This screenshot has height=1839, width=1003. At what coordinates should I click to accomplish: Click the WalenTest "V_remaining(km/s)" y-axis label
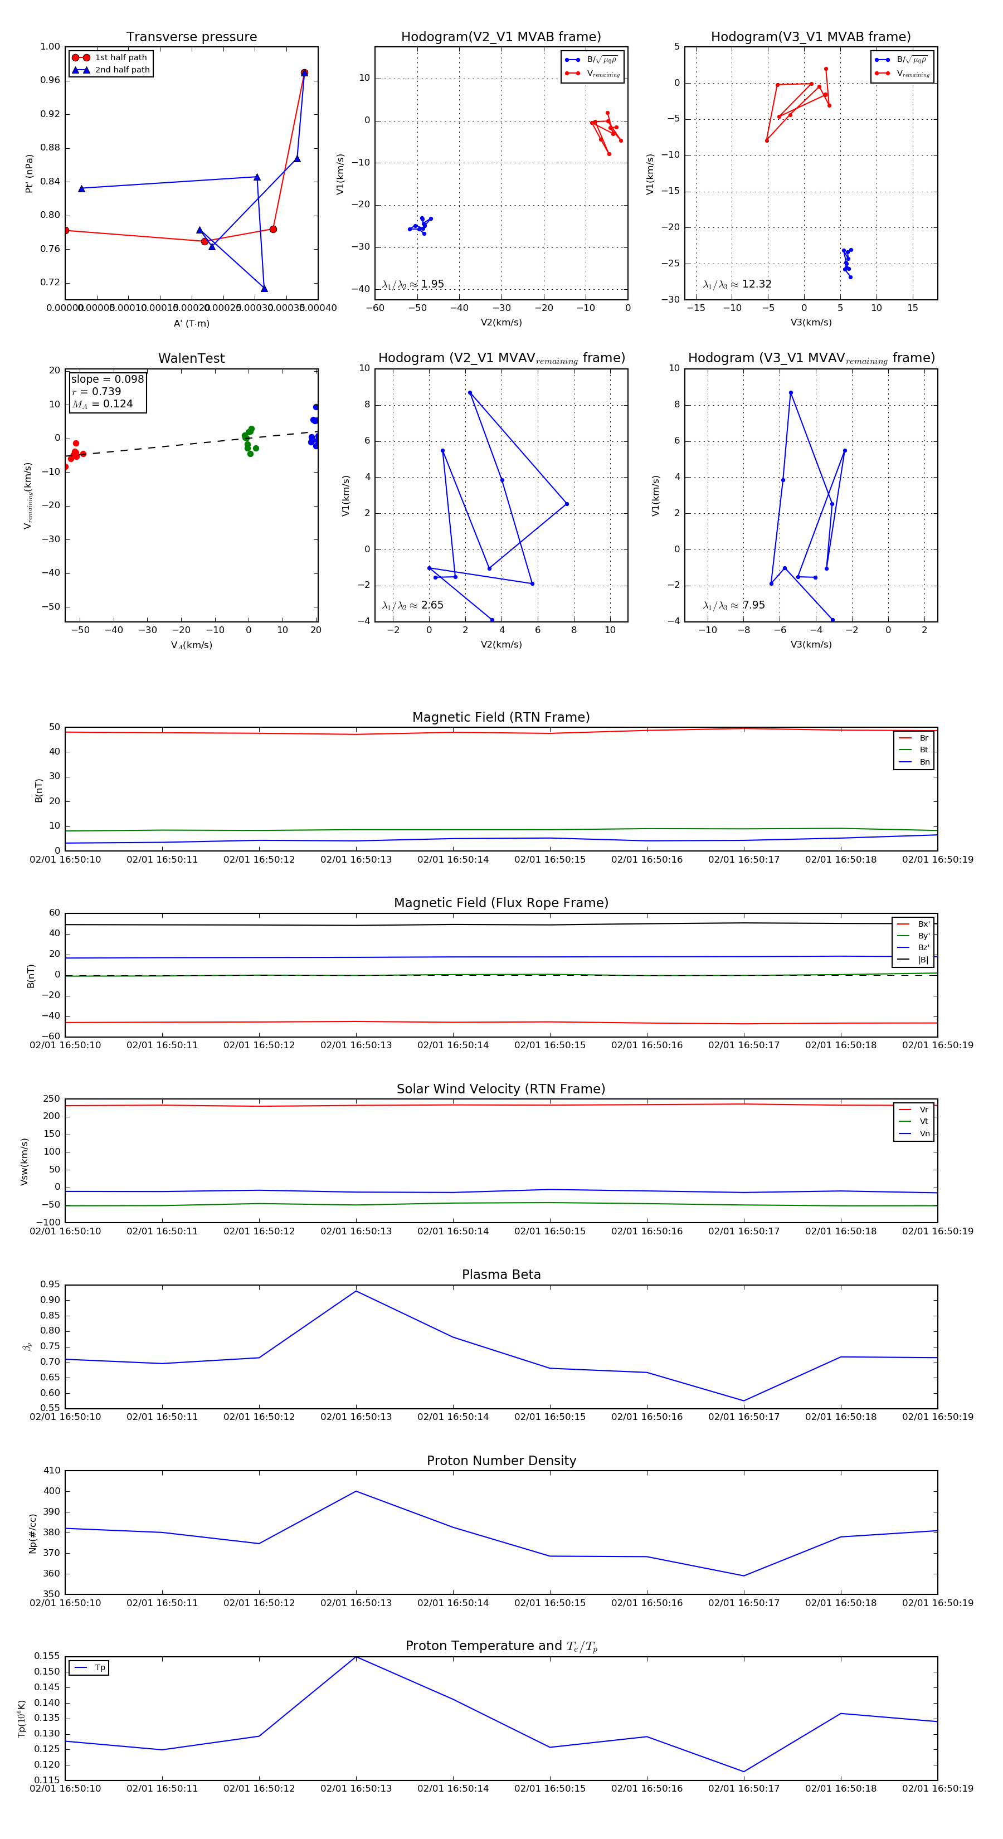click(x=28, y=495)
